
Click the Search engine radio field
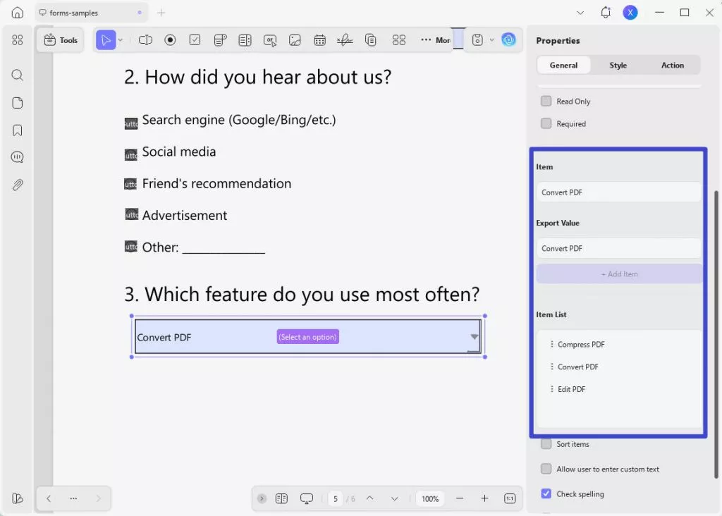click(131, 123)
